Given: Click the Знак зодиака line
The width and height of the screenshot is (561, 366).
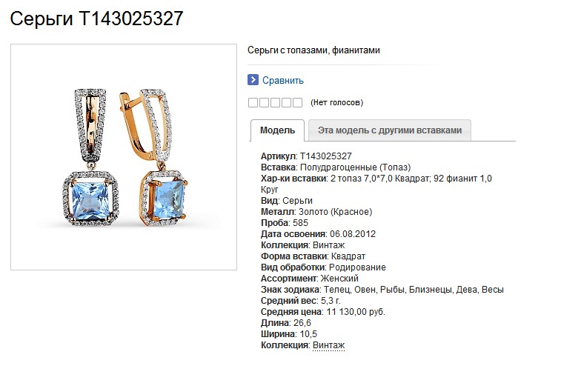Looking at the screenshot, I should (x=382, y=290).
